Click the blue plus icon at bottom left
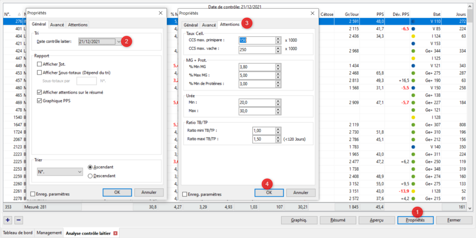Screen dimensions: 476x238 pos(8,220)
